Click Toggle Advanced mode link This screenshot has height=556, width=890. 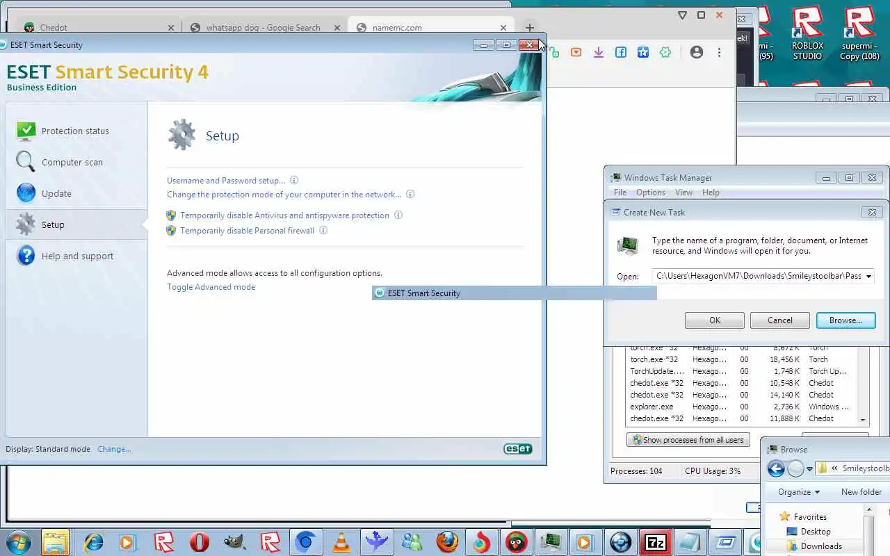pyautogui.click(x=211, y=287)
